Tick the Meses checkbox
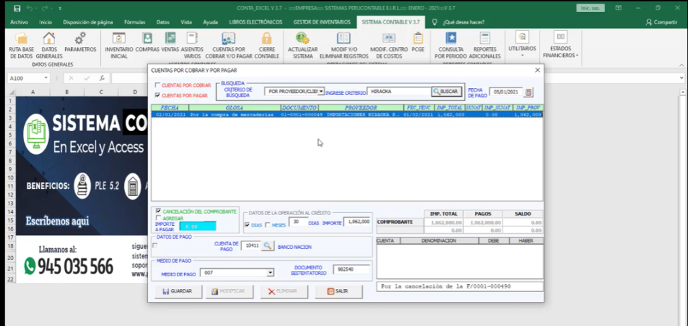This screenshot has width=688, height=326. click(x=267, y=225)
